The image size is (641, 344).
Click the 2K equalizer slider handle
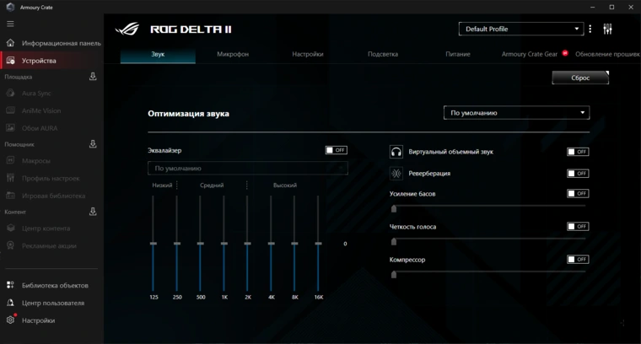[247, 244]
